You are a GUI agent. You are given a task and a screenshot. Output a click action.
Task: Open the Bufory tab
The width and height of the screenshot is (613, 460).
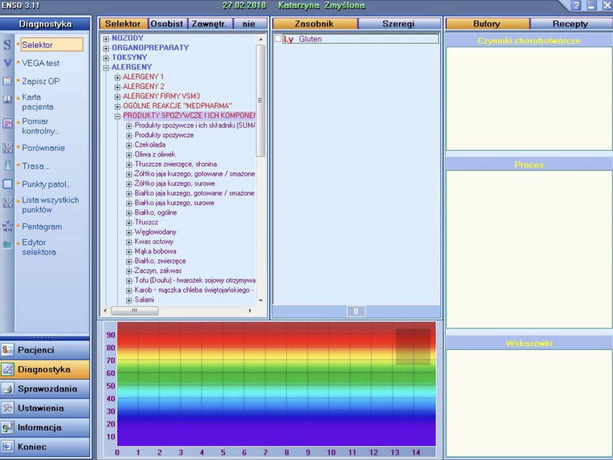487,24
